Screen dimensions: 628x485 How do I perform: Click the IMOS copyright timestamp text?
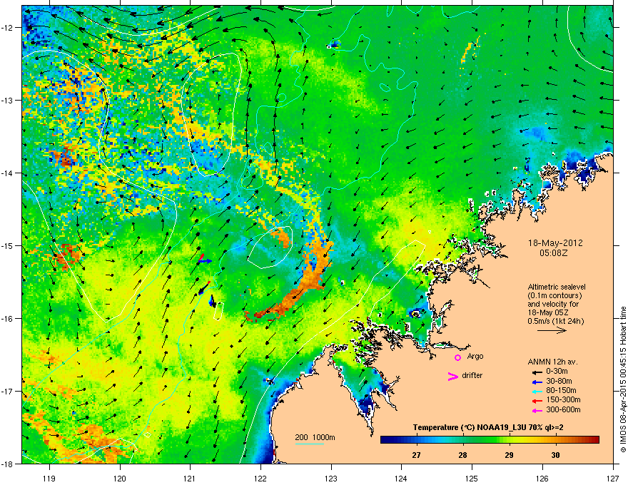pyautogui.click(x=623, y=379)
